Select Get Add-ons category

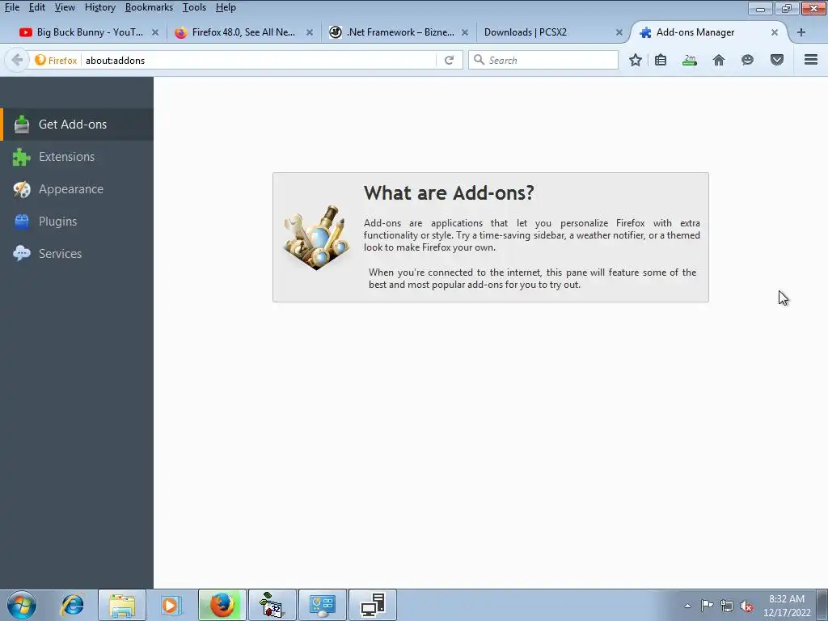[x=77, y=125]
